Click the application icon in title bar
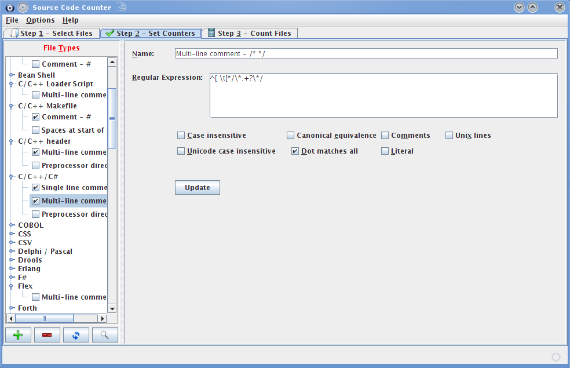Viewport: 570px width, 368px height. 9,8
